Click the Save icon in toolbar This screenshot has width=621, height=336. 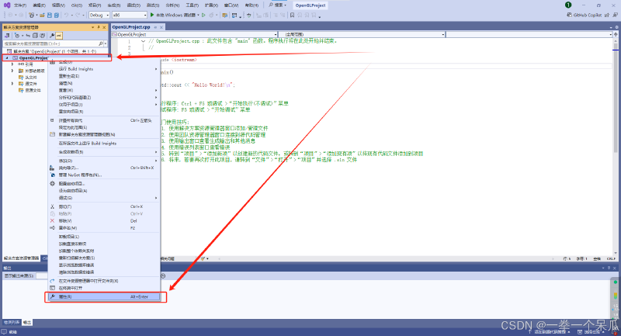point(50,15)
